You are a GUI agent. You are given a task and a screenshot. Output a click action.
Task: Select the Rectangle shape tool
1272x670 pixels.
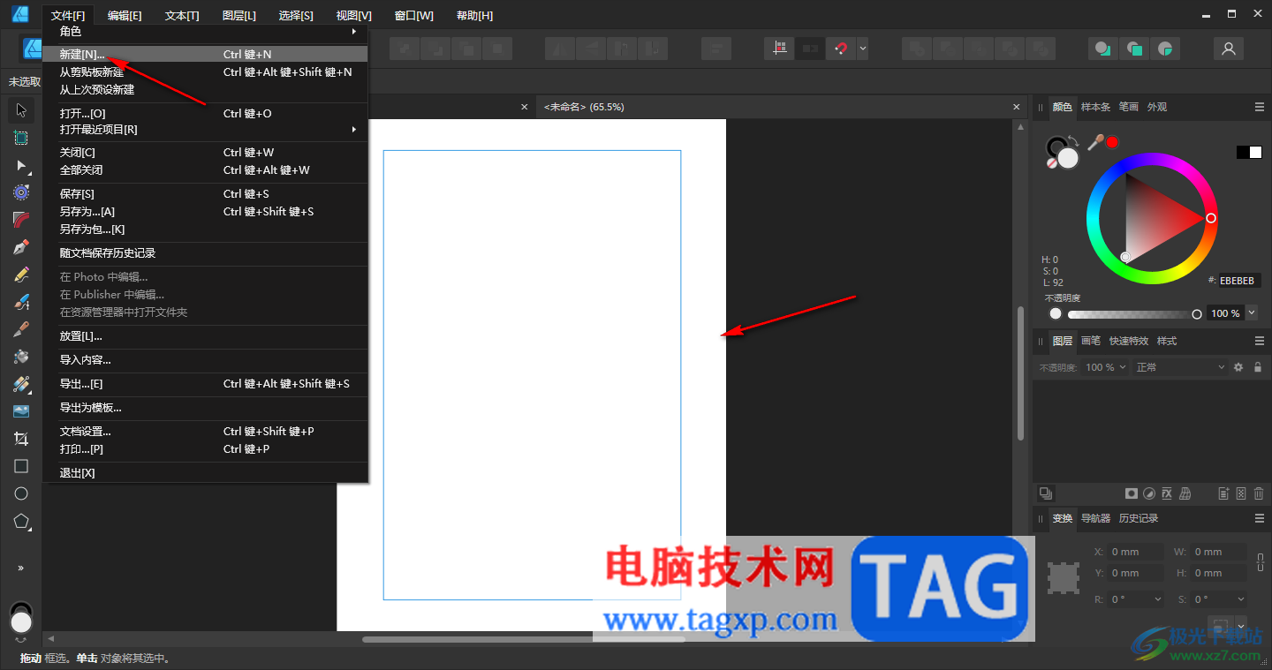(x=21, y=466)
